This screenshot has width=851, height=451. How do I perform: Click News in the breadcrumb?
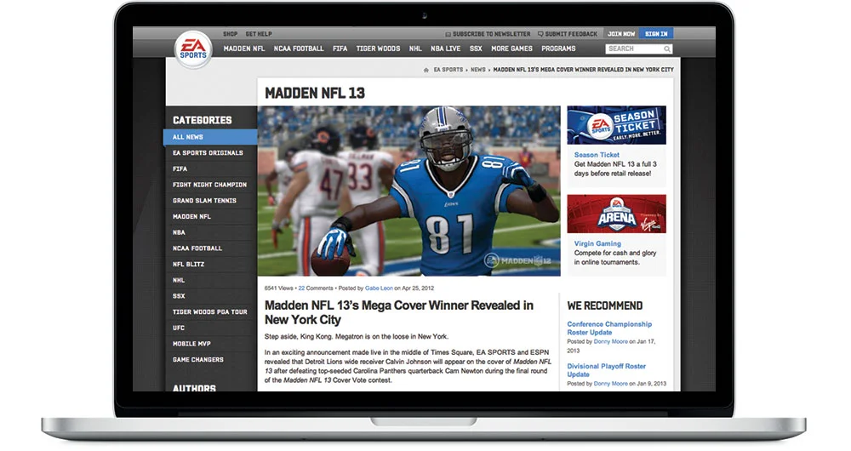(478, 70)
